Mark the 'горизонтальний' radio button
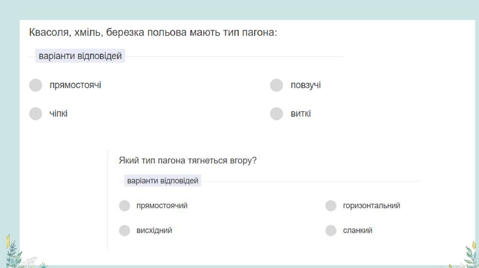Screen dimensions: 479x268 (331, 206)
